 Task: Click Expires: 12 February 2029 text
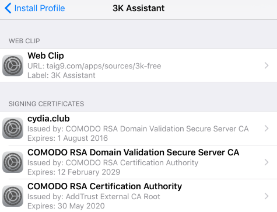click(74, 172)
